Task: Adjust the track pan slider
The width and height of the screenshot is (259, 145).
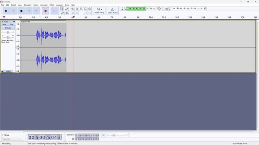Action: pos(8,37)
